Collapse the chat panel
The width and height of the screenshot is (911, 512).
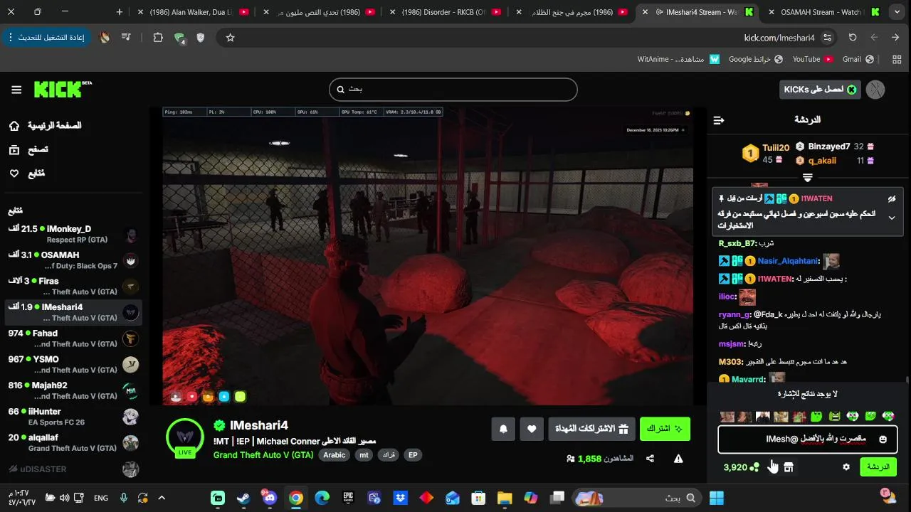(x=719, y=120)
